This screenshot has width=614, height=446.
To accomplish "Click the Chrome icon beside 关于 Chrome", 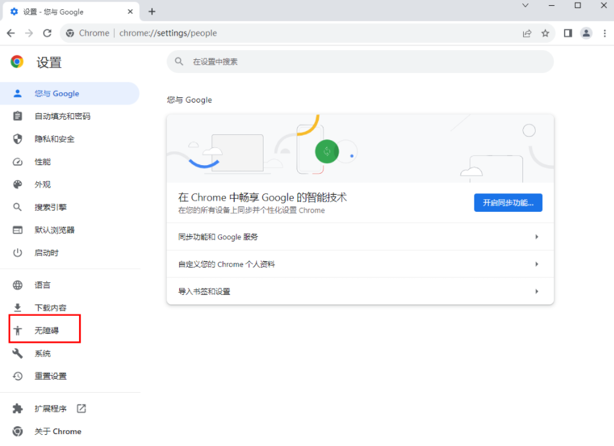I will 18,431.
